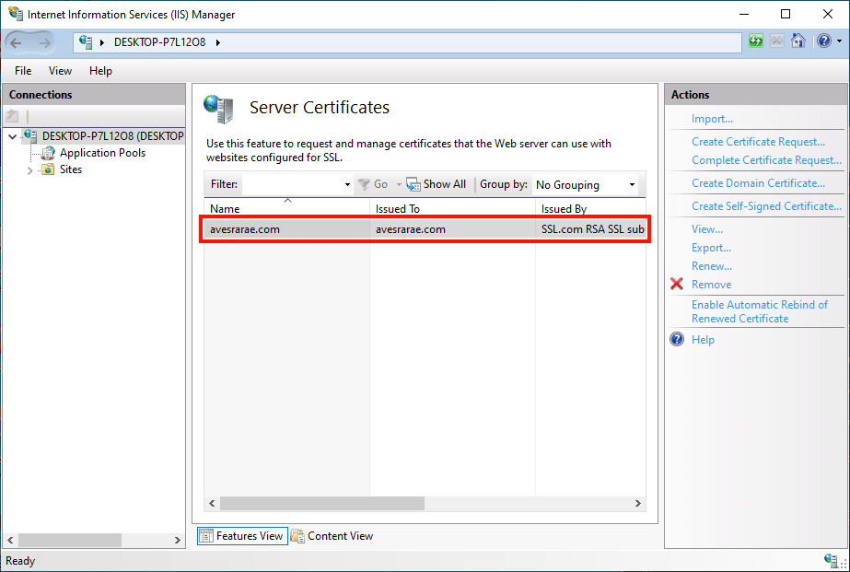The width and height of the screenshot is (850, 572).
Task: Click Enable Automatic Rebind of Renewed Certificate
Action: click(x=760, y=311)
